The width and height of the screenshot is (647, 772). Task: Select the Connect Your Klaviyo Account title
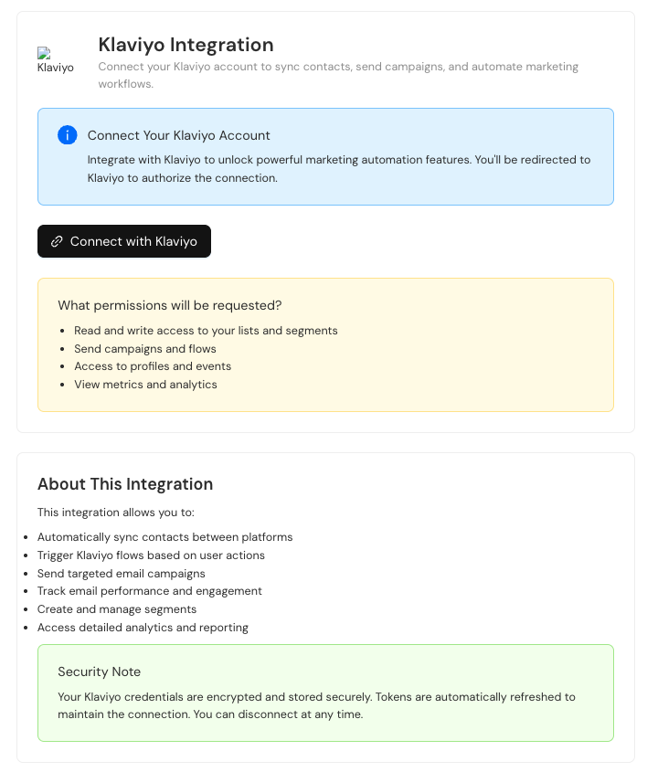pos(178,135)
